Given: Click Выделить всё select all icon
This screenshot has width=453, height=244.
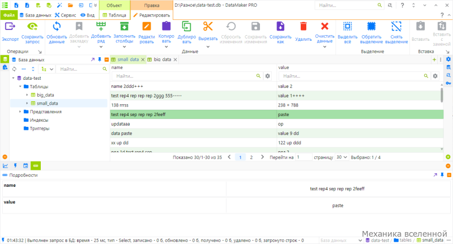Looking at the screenshot, I should pos(348,27).
